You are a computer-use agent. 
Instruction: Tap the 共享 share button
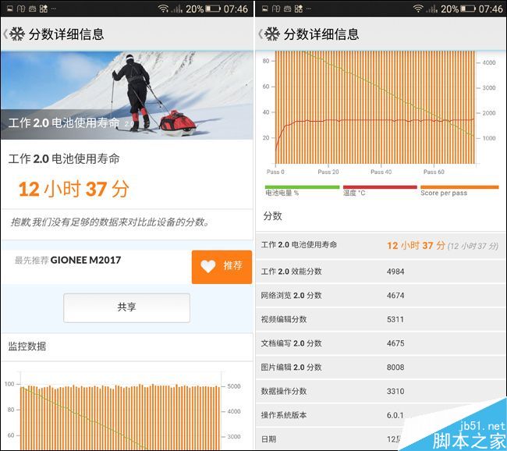click(126, 307)
